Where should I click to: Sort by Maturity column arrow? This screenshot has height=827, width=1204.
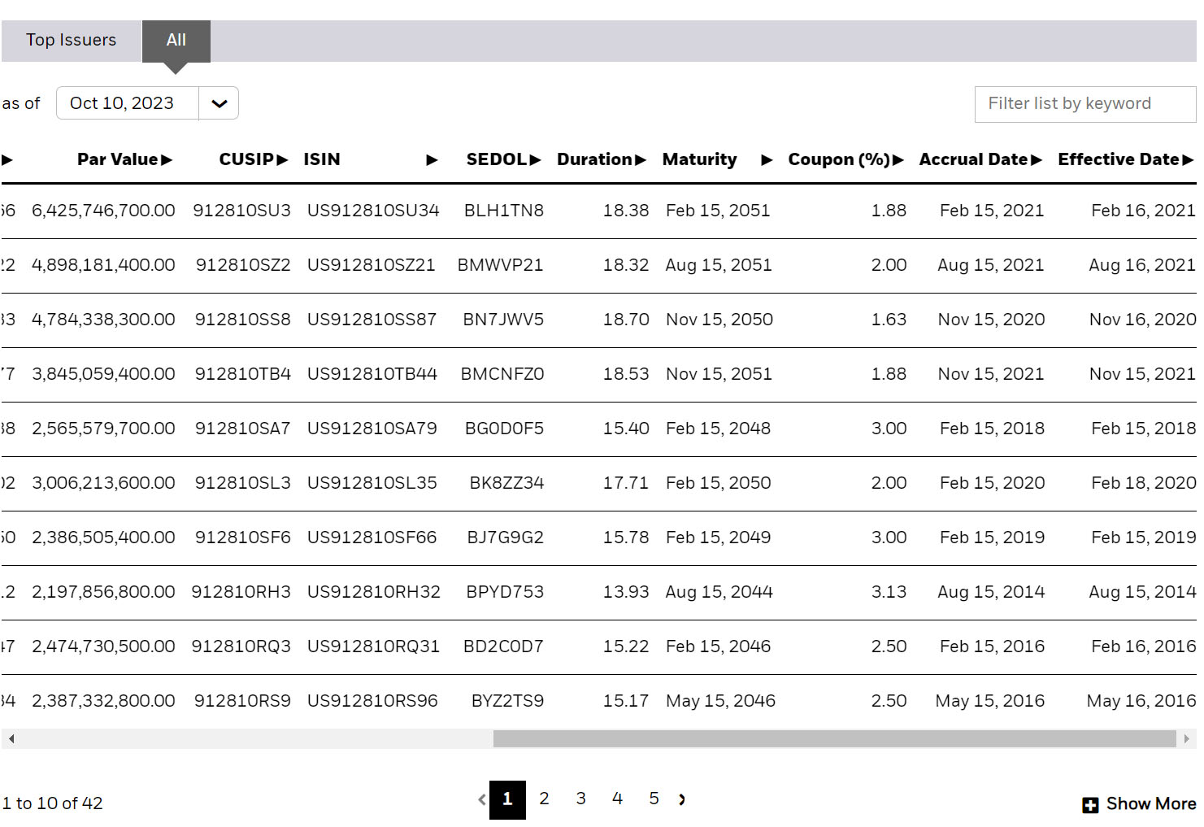click(767, 160)
